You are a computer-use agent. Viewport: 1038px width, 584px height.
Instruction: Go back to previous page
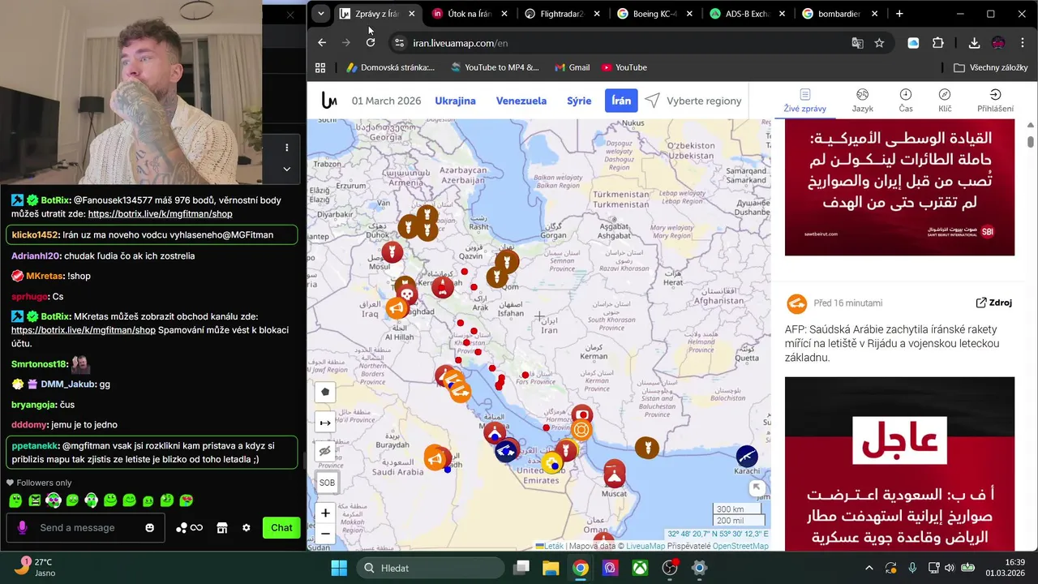[x=322, y=43]
